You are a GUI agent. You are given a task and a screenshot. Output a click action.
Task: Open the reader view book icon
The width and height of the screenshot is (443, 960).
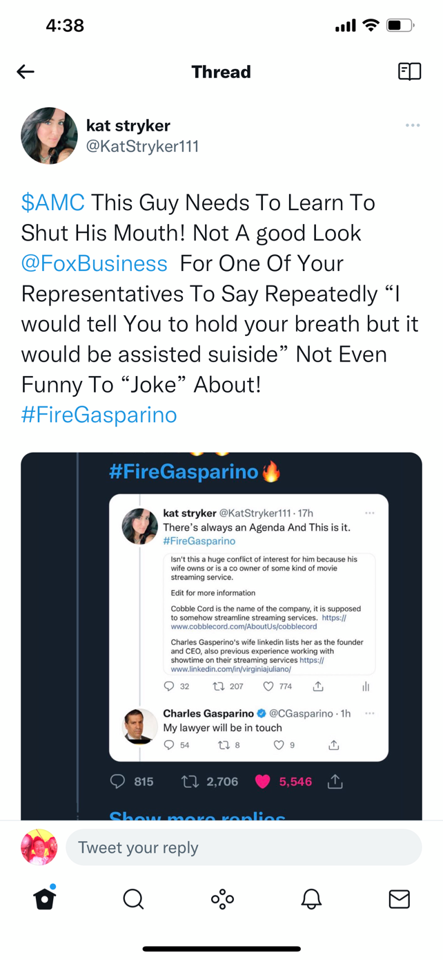pyautogui.click(x=409, y=72)
